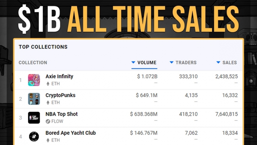This screenshot has height=145, width=257.
Task: Click the TOP COLLECTIONS heading
Action: coord(43,47)
